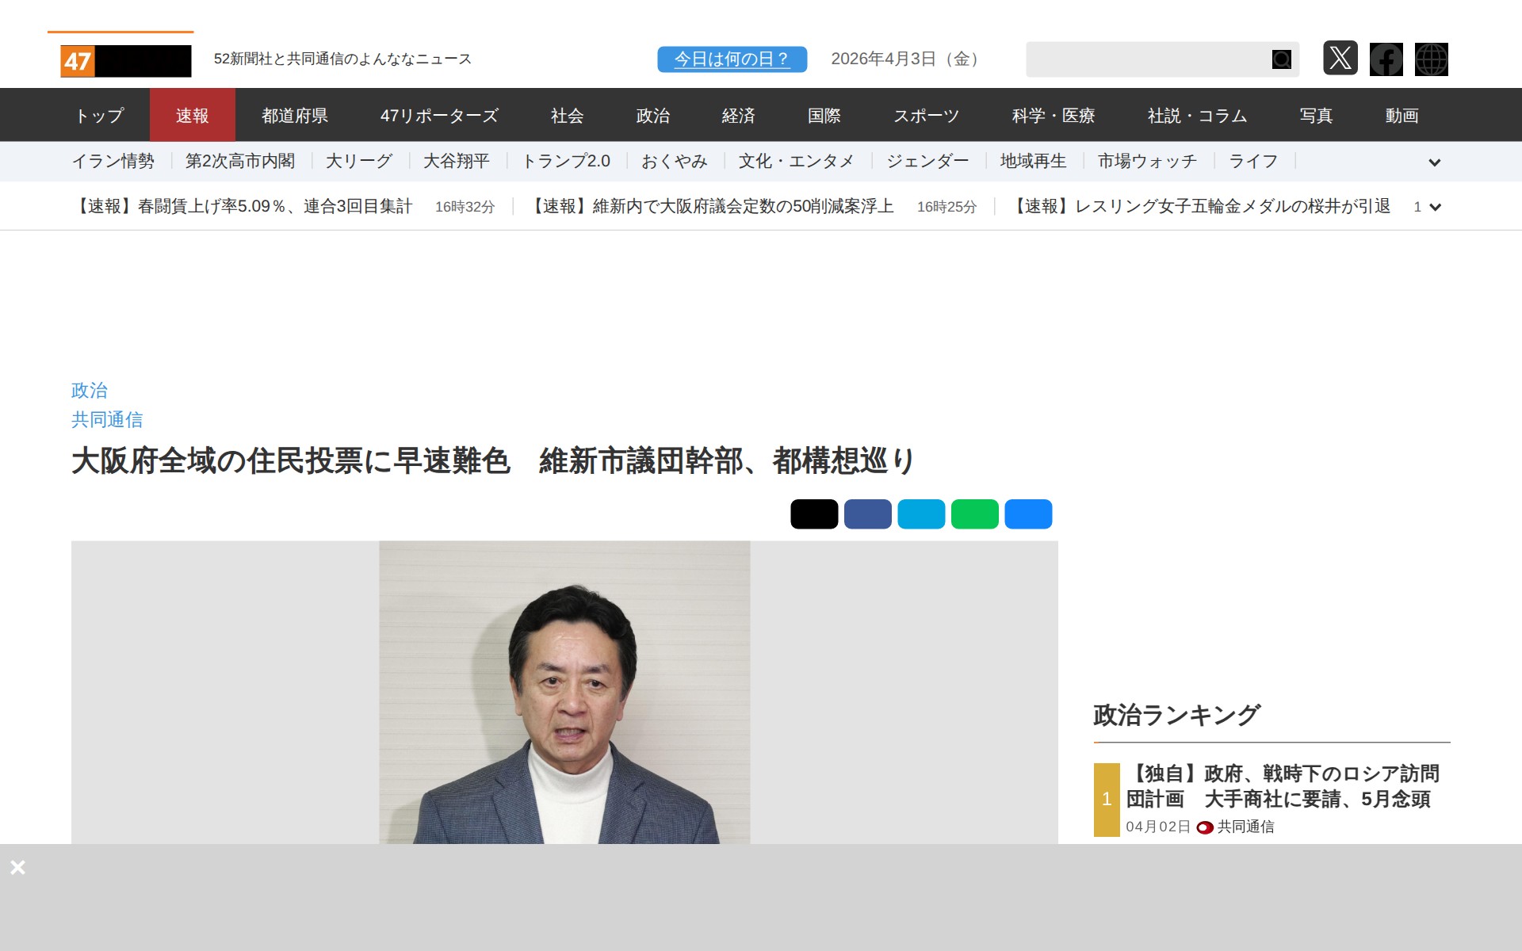Open the X (Twitter) icon in header
The width and height of the screenshot is (1522, 951).
point(1340,59)
